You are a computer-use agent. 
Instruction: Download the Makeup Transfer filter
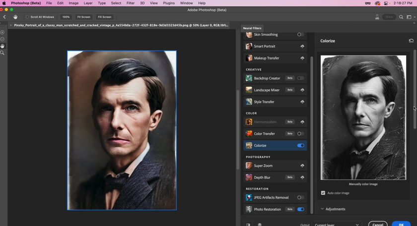tap(302, 58)
